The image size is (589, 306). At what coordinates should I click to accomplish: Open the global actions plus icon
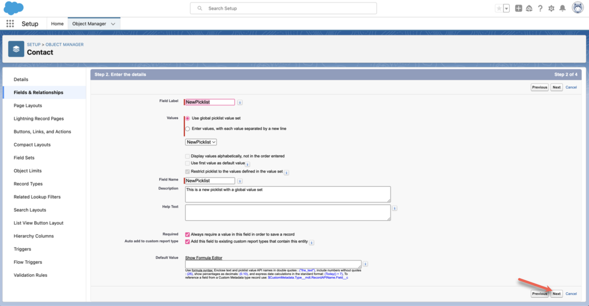[518, 8]
